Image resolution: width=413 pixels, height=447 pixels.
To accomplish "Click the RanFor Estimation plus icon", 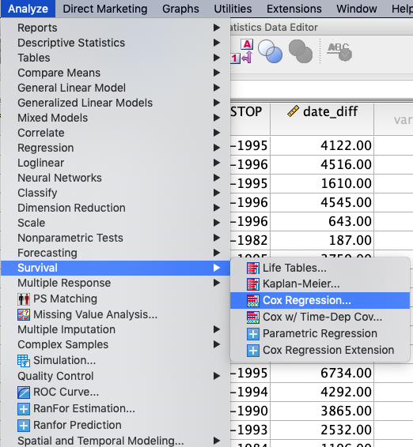I will pyautogui.click(x=24, y=409).
